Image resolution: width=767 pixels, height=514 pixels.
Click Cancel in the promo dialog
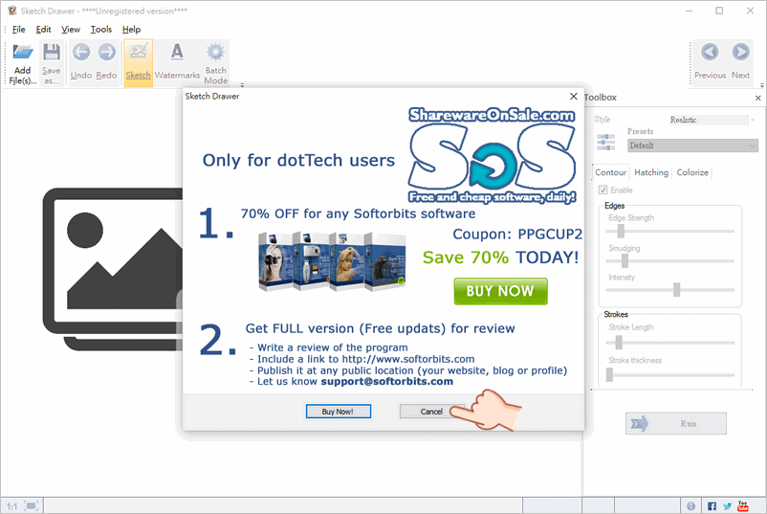coord(431,412)
